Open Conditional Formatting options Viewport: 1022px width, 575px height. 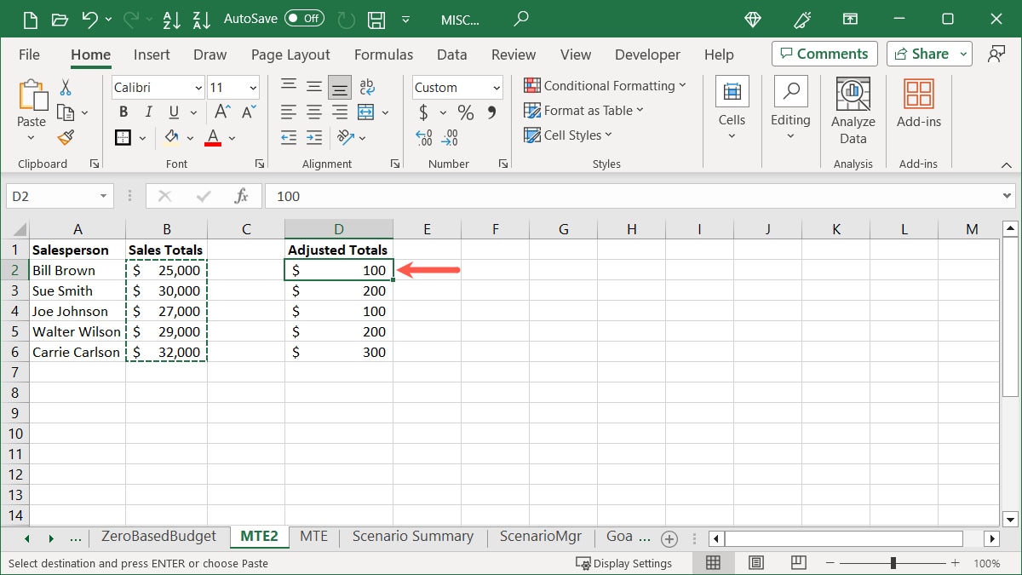(605, 85)
